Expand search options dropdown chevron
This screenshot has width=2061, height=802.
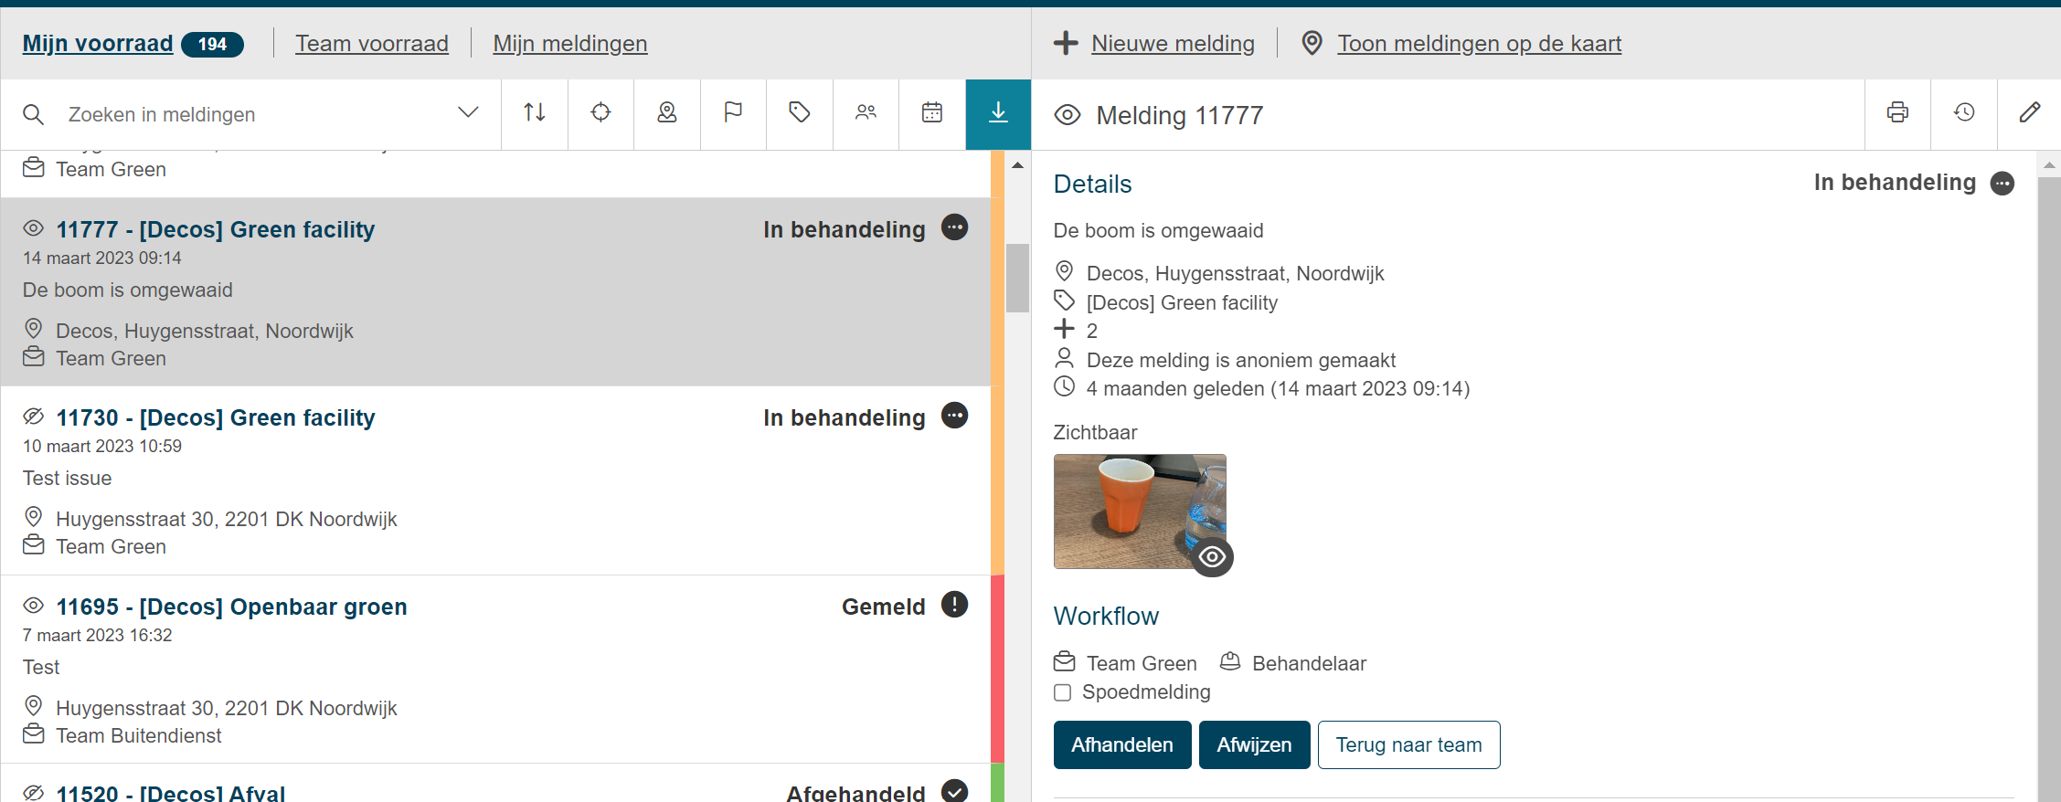[468, 113]
